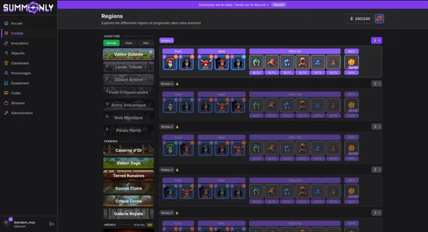Click the brown hat reward in Niveau 1
The image size is (428, 232).
click(334, 62)
